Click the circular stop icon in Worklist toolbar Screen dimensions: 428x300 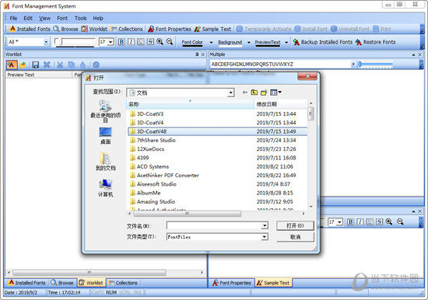pos(96,65)
